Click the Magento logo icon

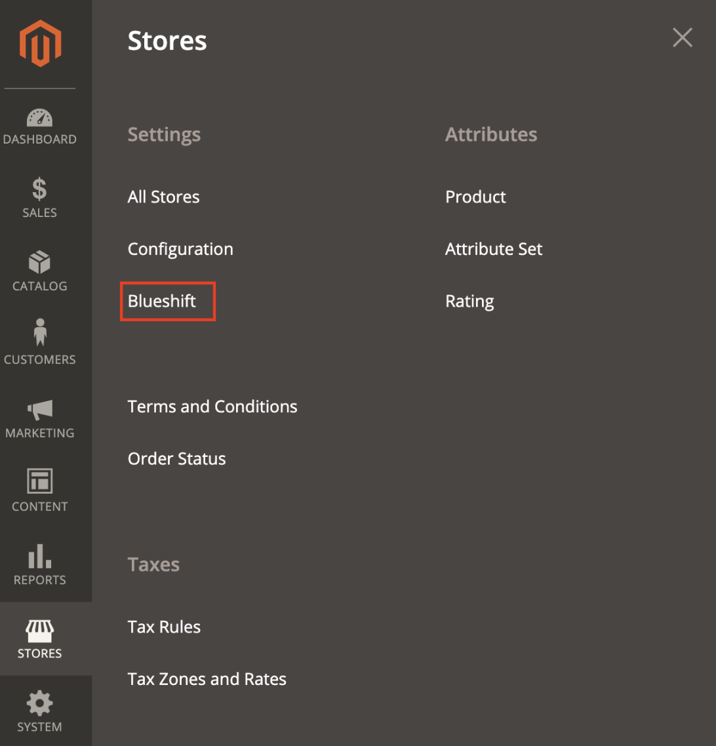pyautogui.click(x=41, y=43)
